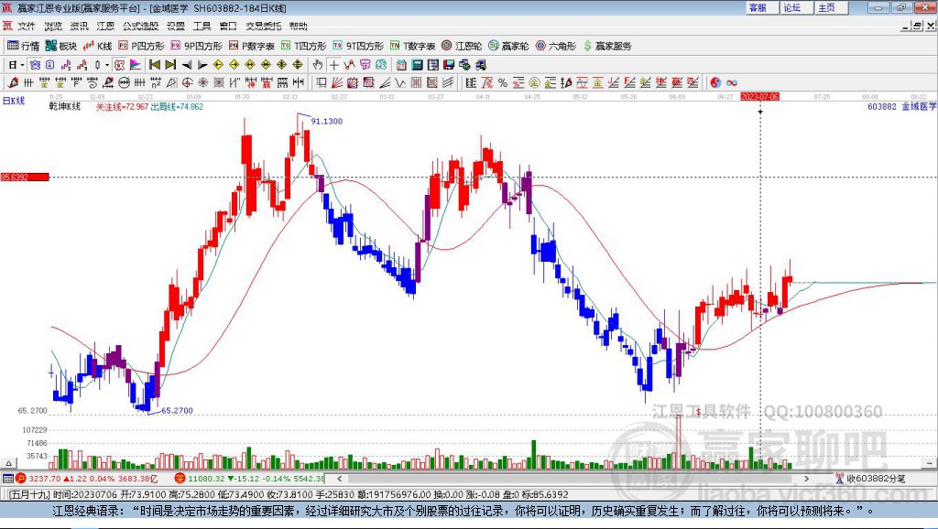938x529 pixels.
Task: Click the last yellow diamond icon
Action: [298, 65]
